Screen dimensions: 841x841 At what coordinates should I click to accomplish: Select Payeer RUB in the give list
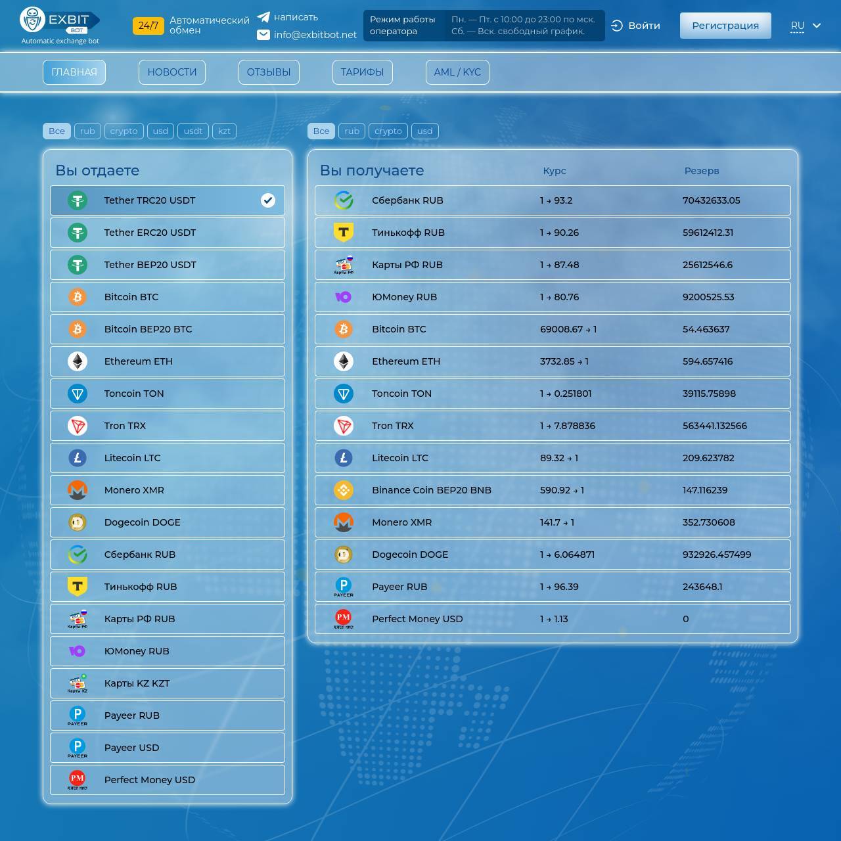pyautogui.click(x=168, y=716)
